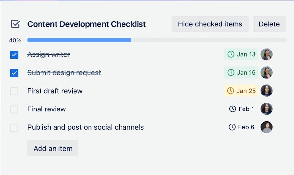Click Add an item button
This screenshot has height=175, width=294.
point(53,148)
